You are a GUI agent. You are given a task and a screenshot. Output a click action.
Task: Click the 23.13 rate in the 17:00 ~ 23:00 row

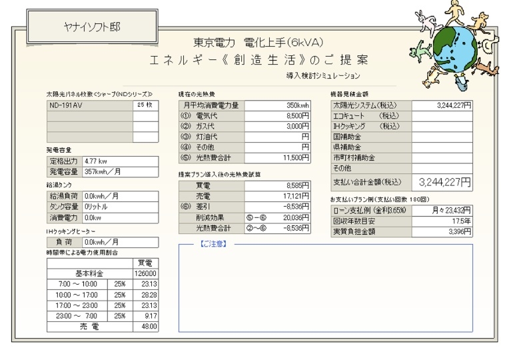pyautogui.click(x=146, y=305)
